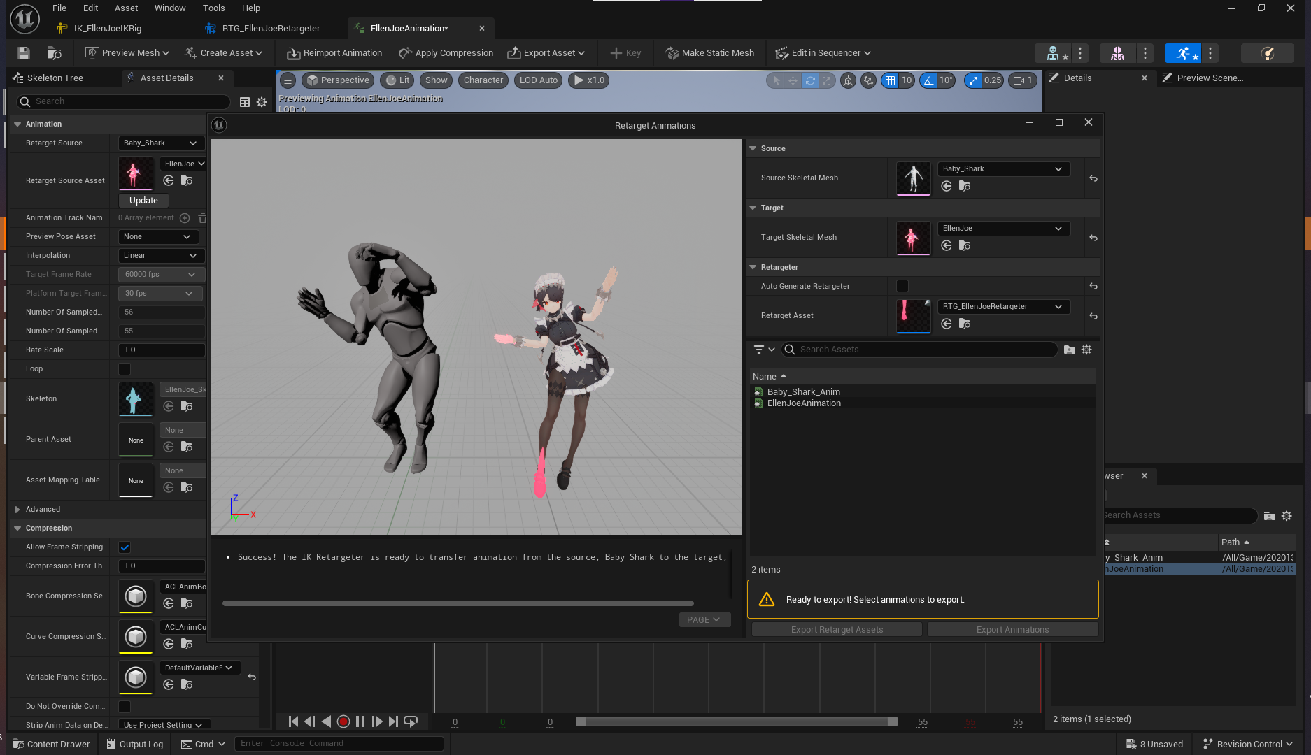Expand the Advanced section
Viewport: 1311px width, 755px height.
click(x=17, y=510)
